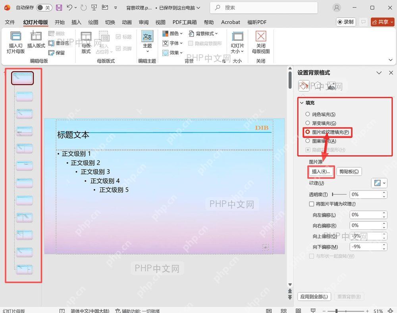Open task pane options chevron
This screenshot has width=397, height=313.
(x=379, y=73)
